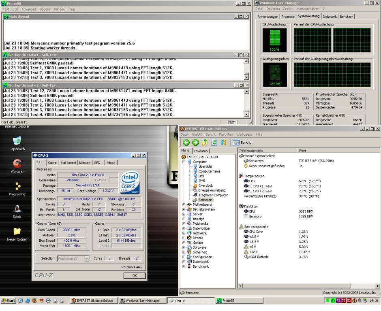Screen dimensions: 381x311
Task: Select Computername in the EVEREST tree
Action: coord(209,171)
